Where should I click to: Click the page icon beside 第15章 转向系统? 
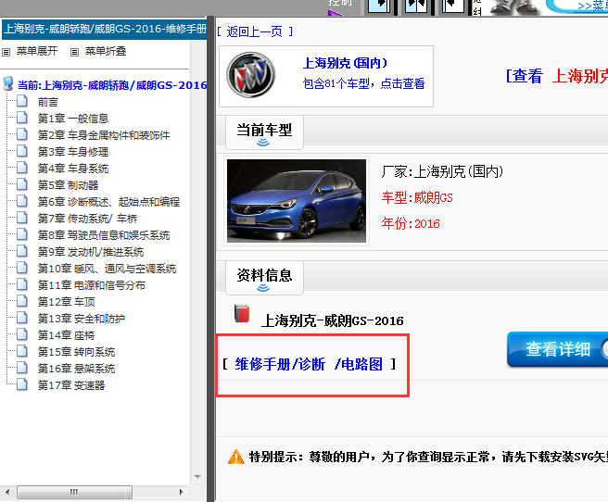[22, 351]
